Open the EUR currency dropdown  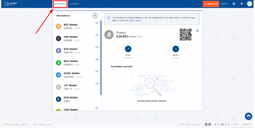236,124
